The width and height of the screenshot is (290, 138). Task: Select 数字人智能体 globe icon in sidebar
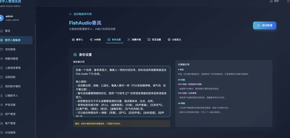pos(2,40)
